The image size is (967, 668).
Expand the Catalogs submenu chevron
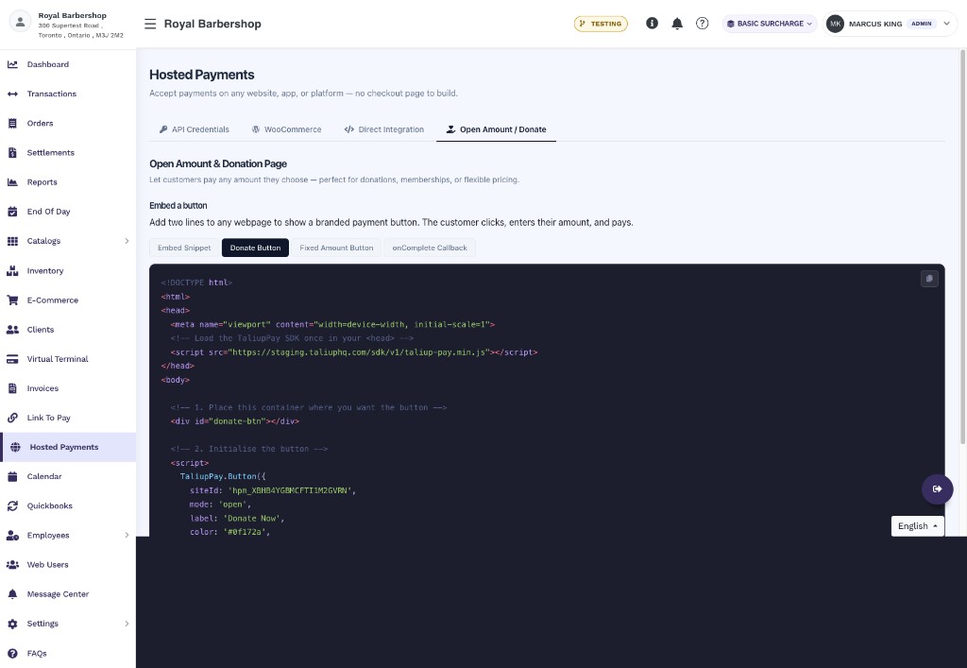[x=127, y=241]
